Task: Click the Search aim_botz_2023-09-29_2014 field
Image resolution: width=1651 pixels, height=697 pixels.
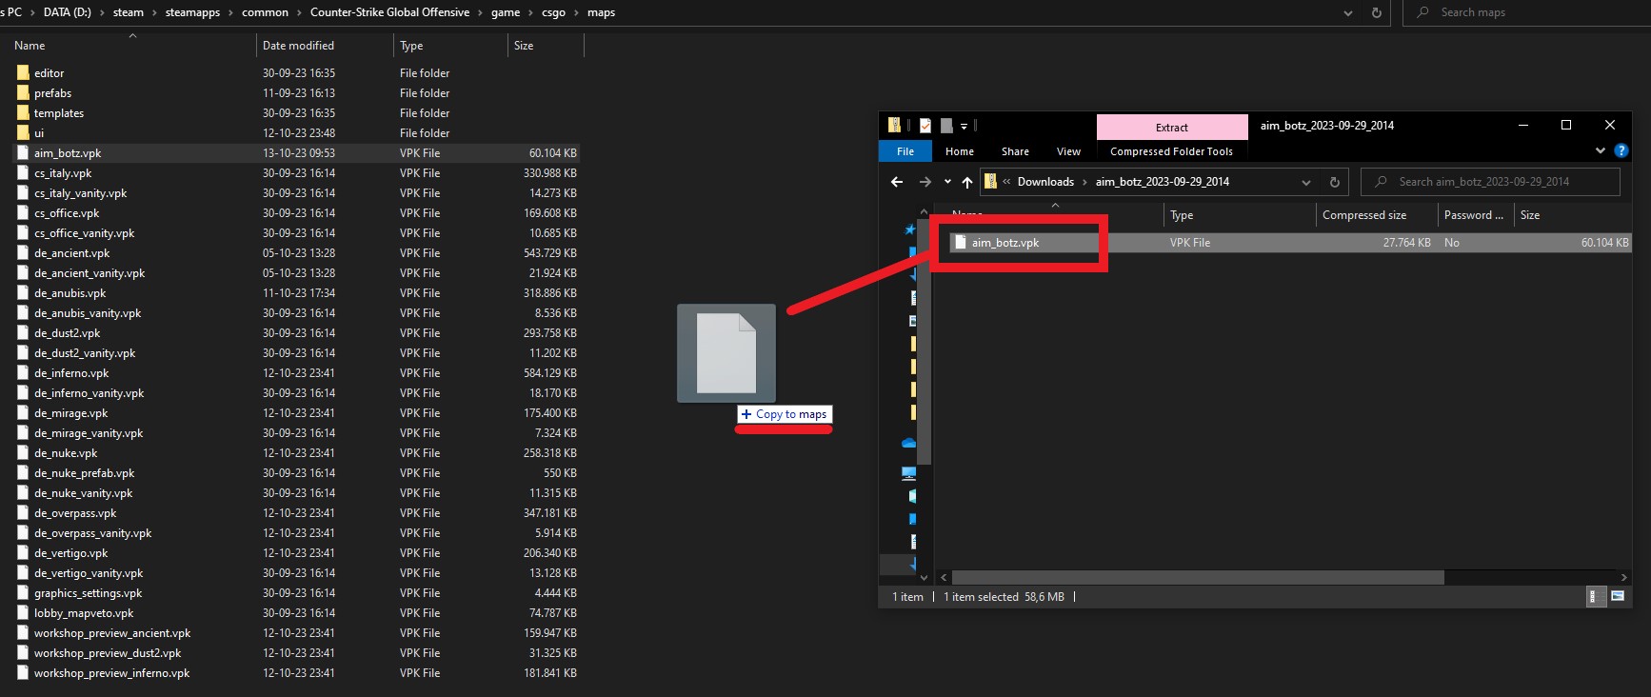Action: pos(1490,182)
